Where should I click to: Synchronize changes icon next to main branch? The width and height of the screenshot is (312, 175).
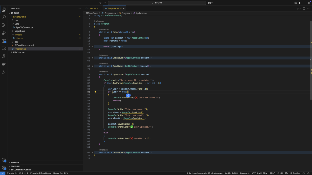click(16, 173)
